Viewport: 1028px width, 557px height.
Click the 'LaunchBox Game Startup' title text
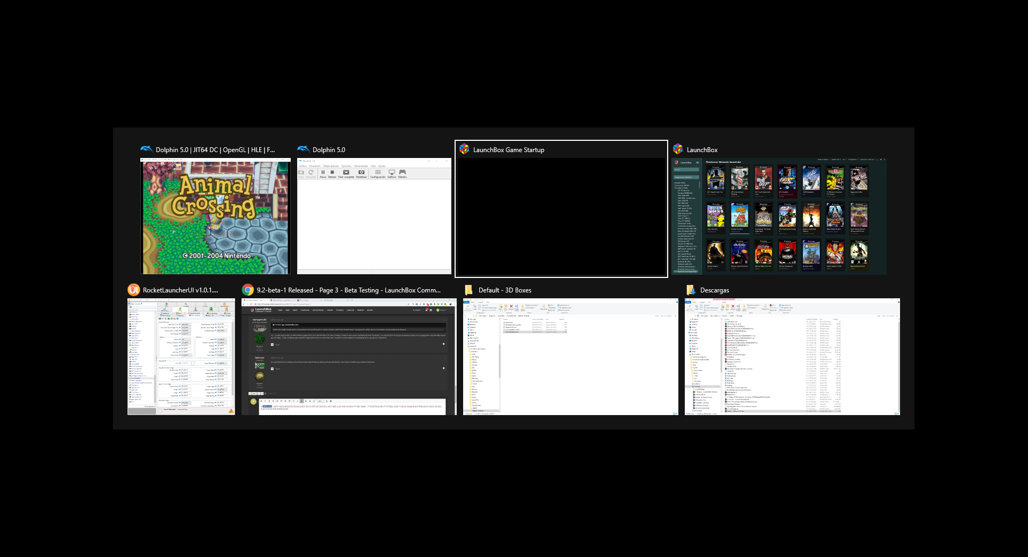[x=509, y=150]
